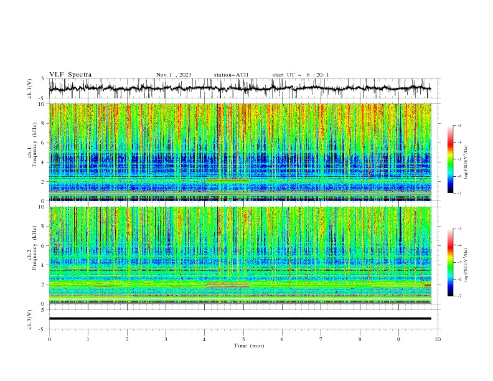Click the time axis tick label '5'
The width and height of the screenshot is (493, 381).
tap(243, 339)
